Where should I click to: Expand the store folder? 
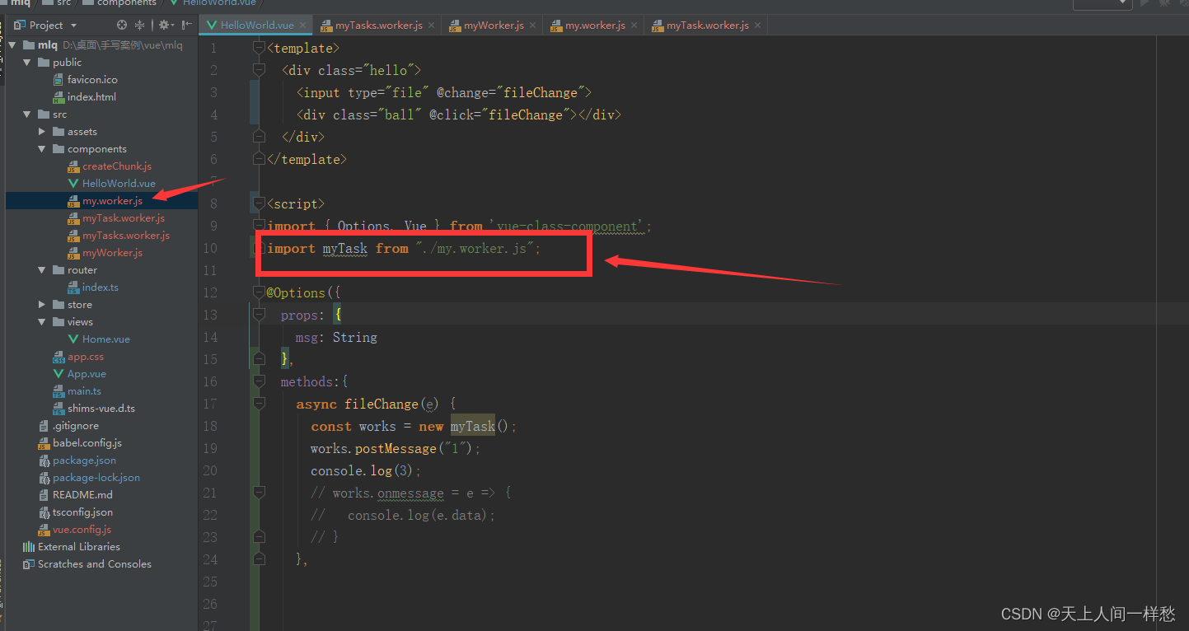[42, 305]
